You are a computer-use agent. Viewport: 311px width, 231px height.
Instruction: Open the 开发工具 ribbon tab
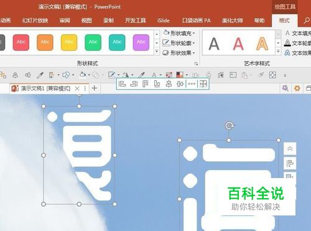(136, 21)
